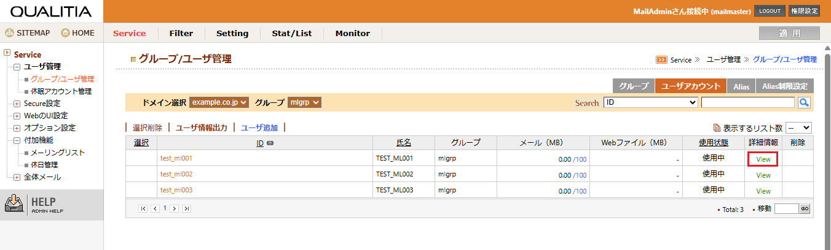The height and width of the screenshot is (250, 831).
Task: Open the Stat/List menu
Action: tap(291, 34)
